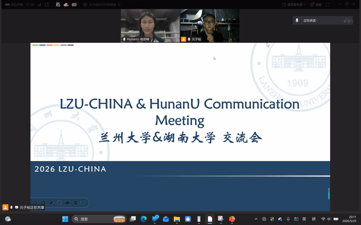Open PowerPoint from taskbar

pos(232,219)
